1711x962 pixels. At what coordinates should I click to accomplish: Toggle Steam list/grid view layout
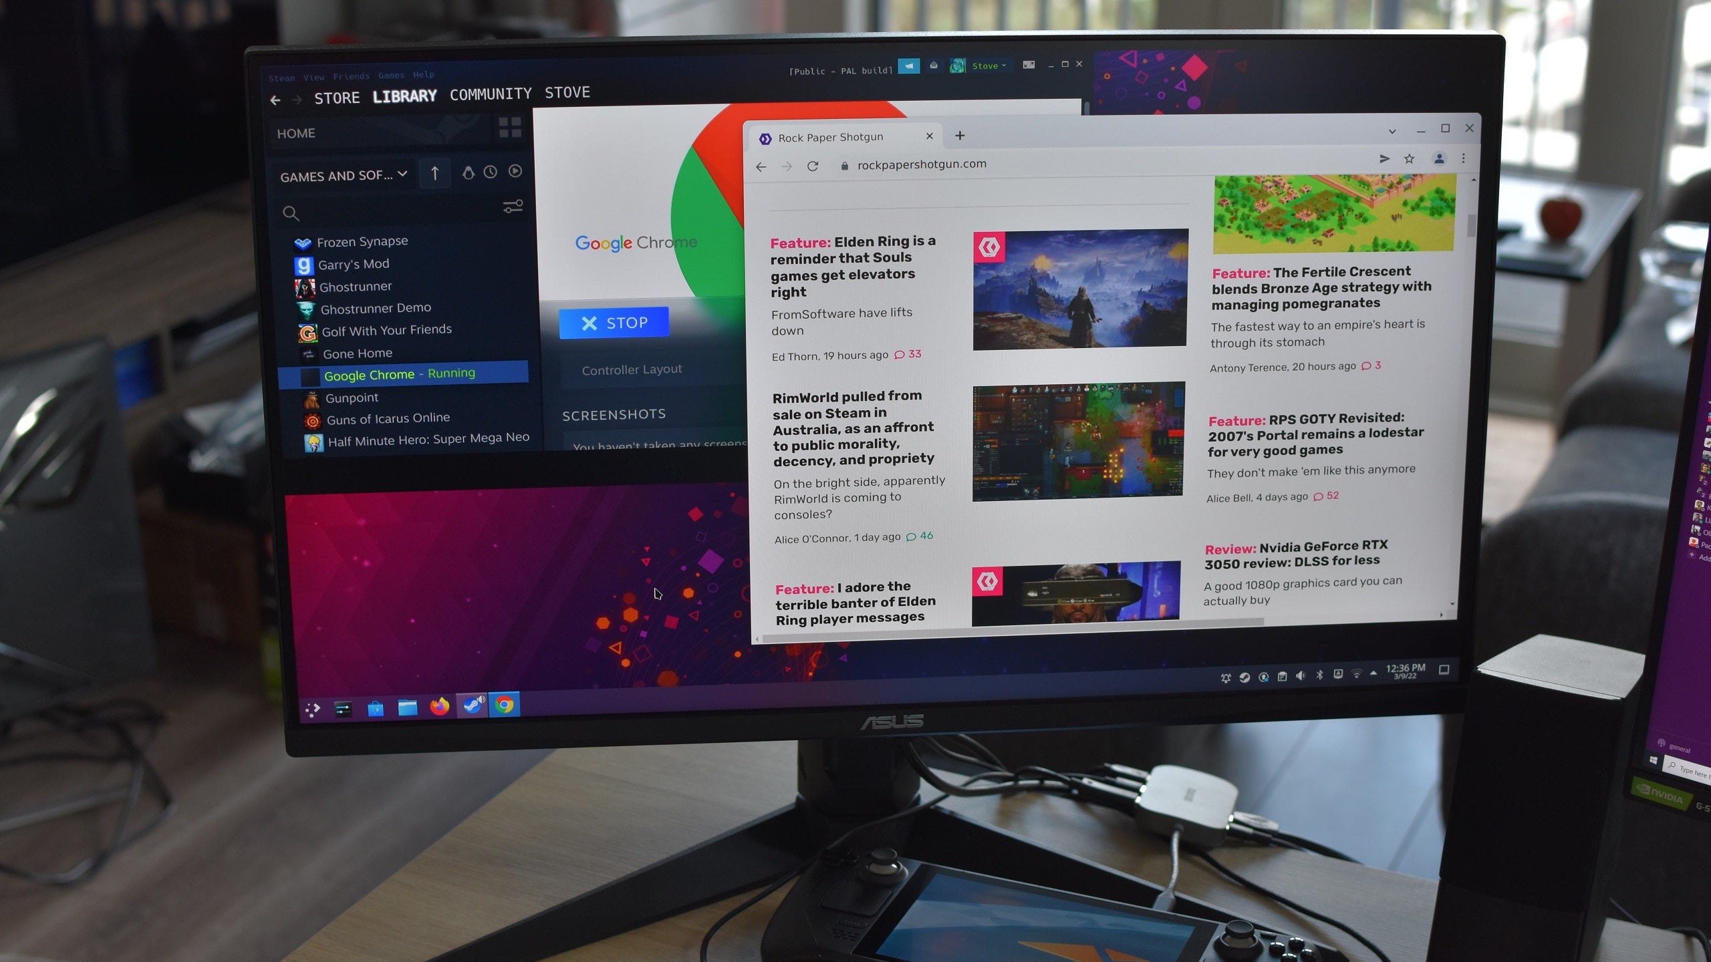click(x=511, y=130)
